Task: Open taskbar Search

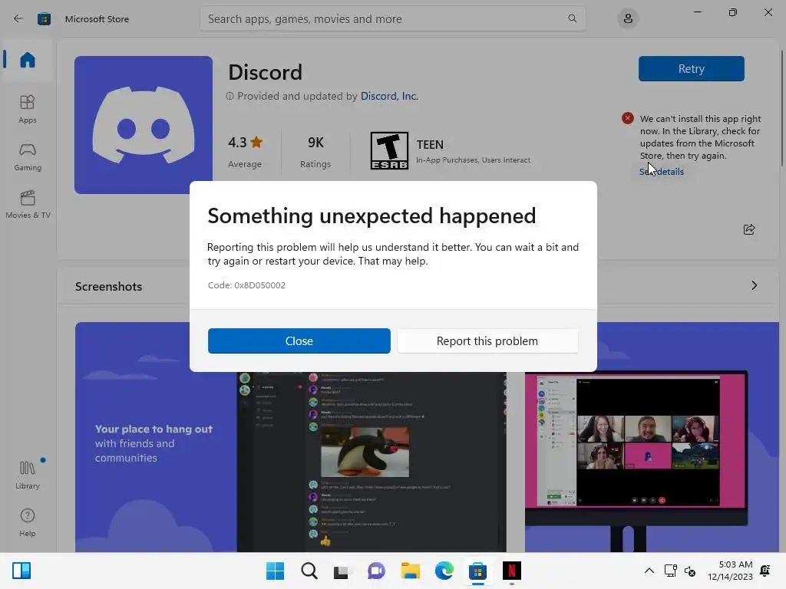Action: tap(309, 571)
